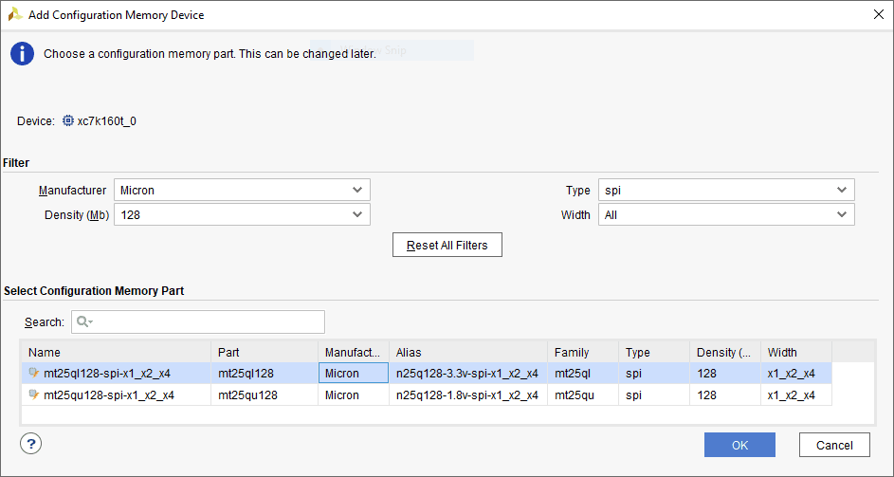Click the xc7k160t_0 device chip icon
The width and height of the screenshot is (894, 477).
[68, 121]
